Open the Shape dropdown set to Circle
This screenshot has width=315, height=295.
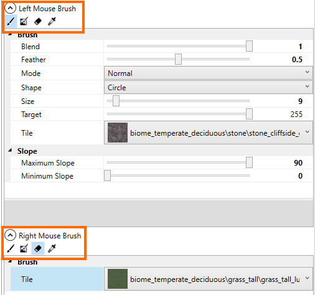[209, 87]
